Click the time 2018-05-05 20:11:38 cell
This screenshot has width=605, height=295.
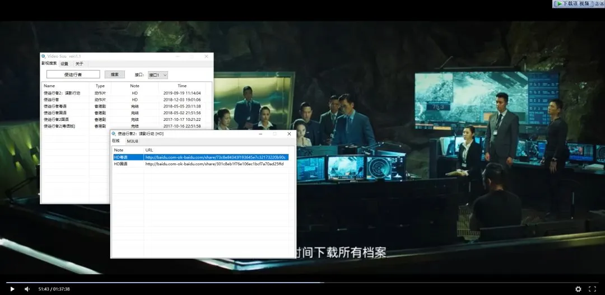pos(182,106)
